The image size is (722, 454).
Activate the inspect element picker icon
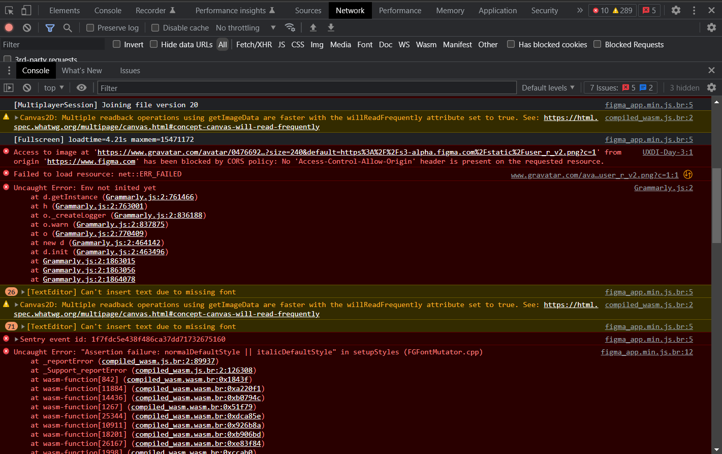coord(9,10)
